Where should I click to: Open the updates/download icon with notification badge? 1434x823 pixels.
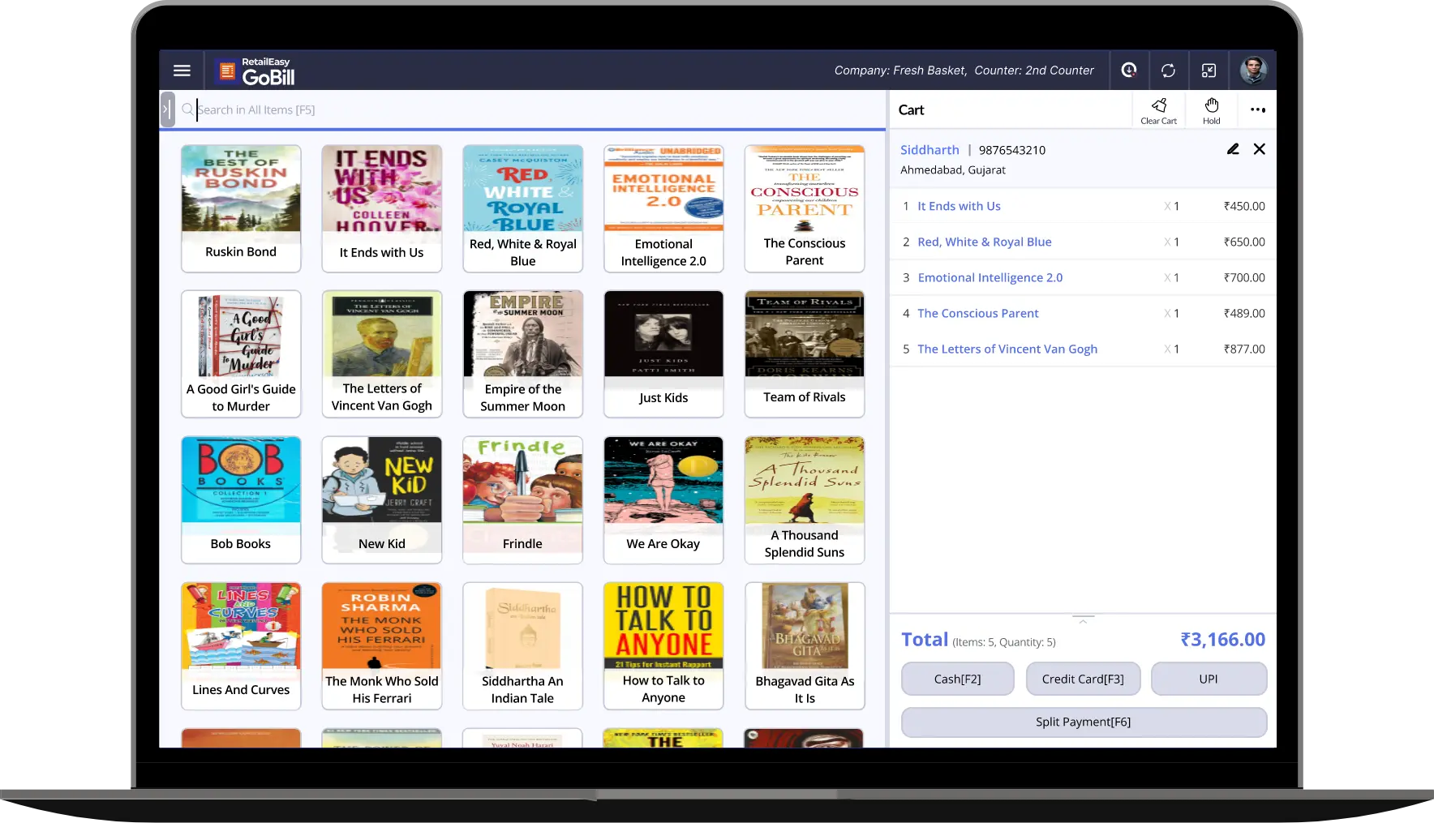pos(1128,70)
